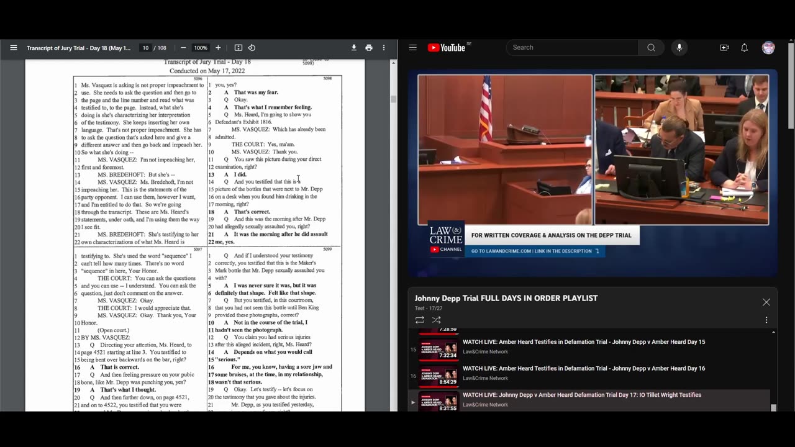The height and width of the screenshot is (447, 795).
Task: Open the YouTube guide menu
Action: point(412,48)
